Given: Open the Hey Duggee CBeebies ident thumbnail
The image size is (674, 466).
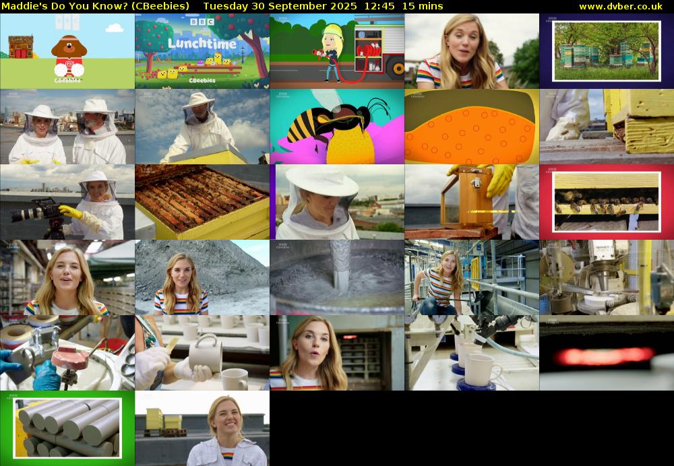Looking at the screenshot, I should click(67, 51).
